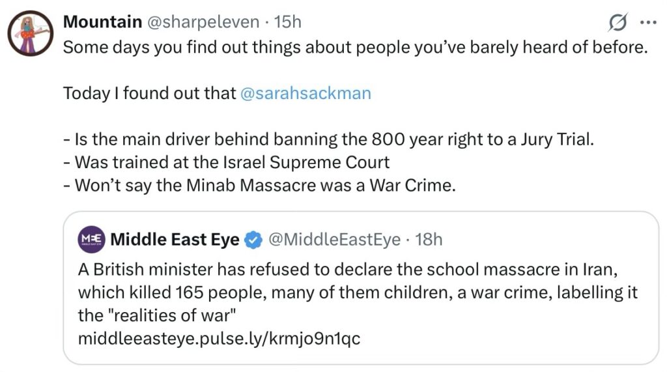The image size is (667, 372).
Task: Click the line about banning Jury Trial
Action: pos(329,139)
